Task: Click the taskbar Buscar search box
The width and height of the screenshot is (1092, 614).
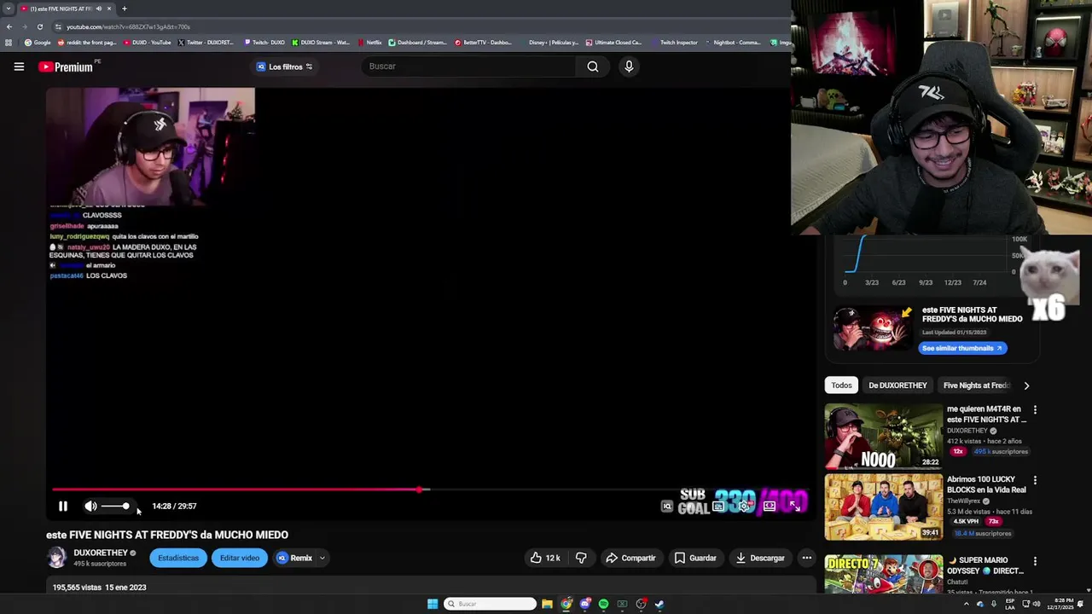Action: [x=490, y=604]
